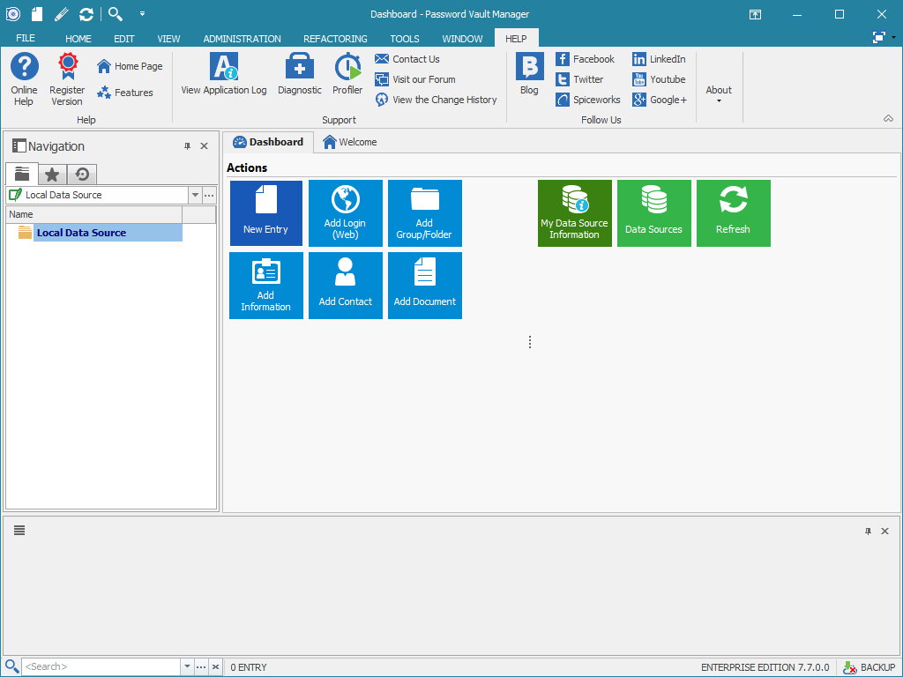Screen dimensions: 903x677
Task: Click the Add Contact tile
Action: pyautogui.click(x=345, y=286)
